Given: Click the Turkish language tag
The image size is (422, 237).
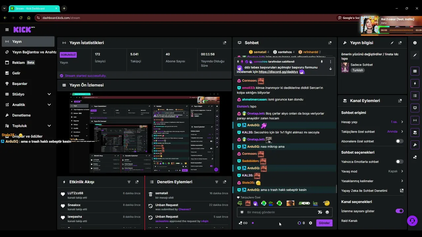Looking at the screenshot, I should pyautogui.click(x=357, y=70).
